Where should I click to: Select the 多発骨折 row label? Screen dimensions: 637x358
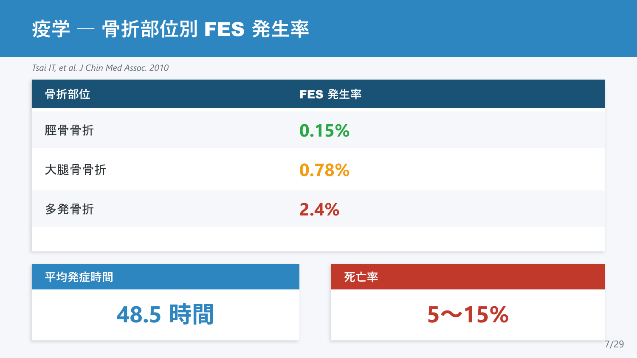click(69, 209)
